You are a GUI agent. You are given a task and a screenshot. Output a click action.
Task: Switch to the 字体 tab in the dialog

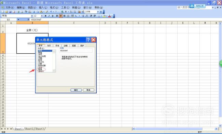[x=57, y=45]
